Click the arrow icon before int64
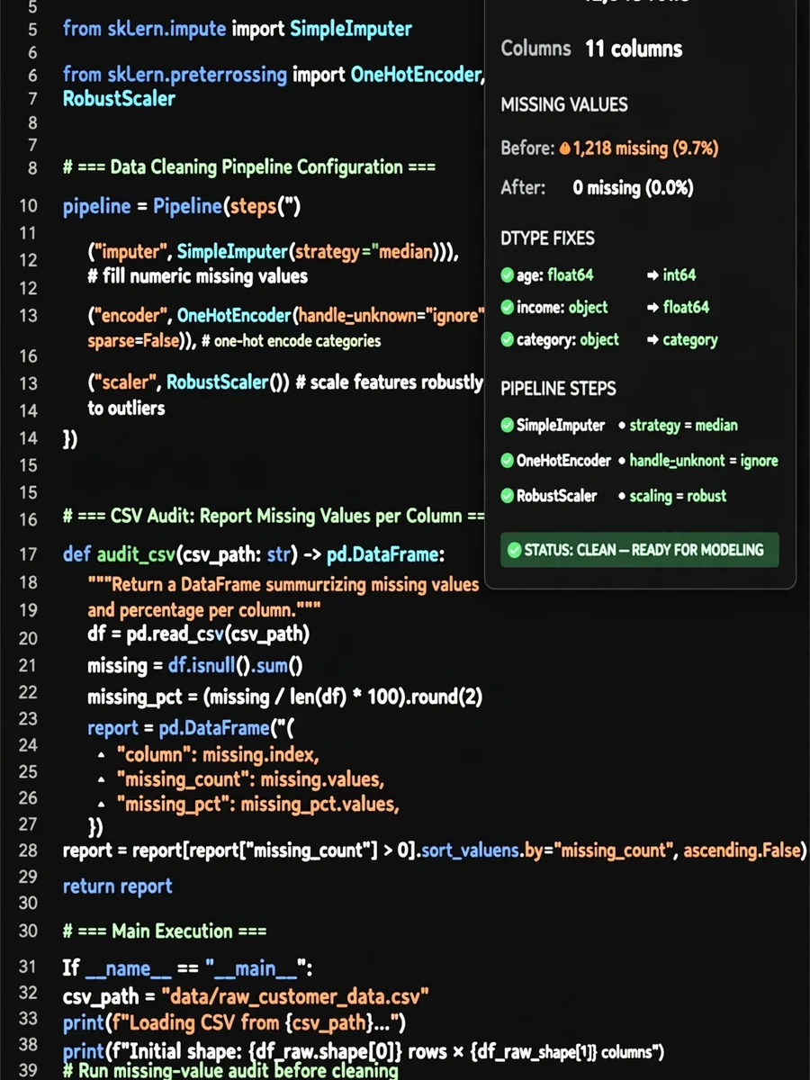The width and height of the screenshot is (810, 1080). click(x=652, y=275)
